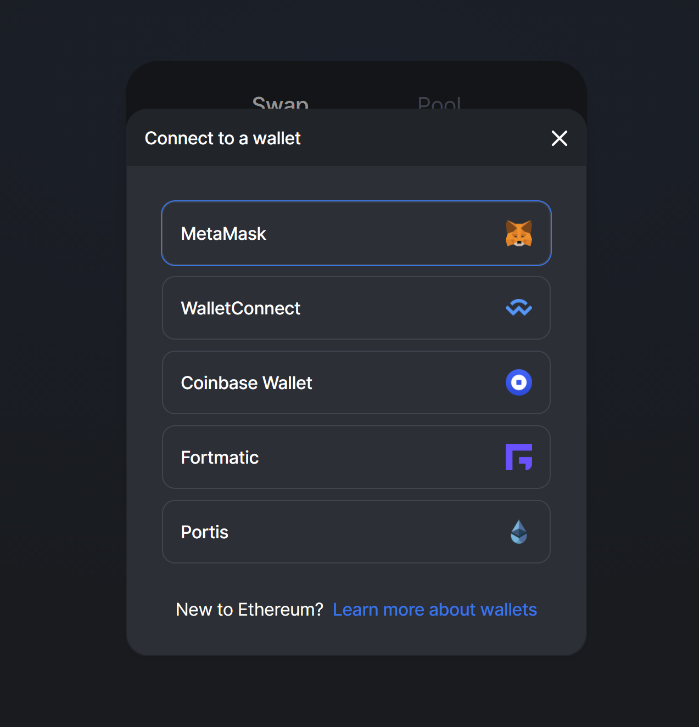Click the Connect to a wallet title

(x=222, y=138)
